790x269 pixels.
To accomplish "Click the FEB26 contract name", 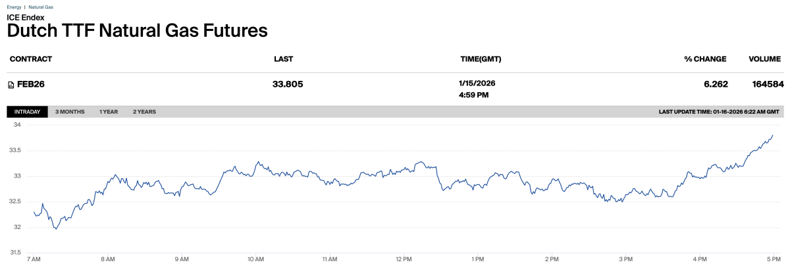I will (x=31, y=84).
